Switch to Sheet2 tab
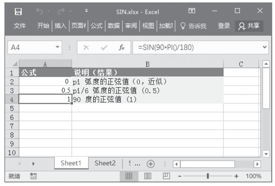The width and height of the screenshot is (275, 186). (x=105, y=163)
